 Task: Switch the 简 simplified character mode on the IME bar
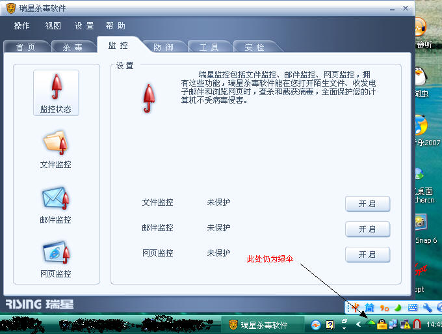tap(370, 308)
